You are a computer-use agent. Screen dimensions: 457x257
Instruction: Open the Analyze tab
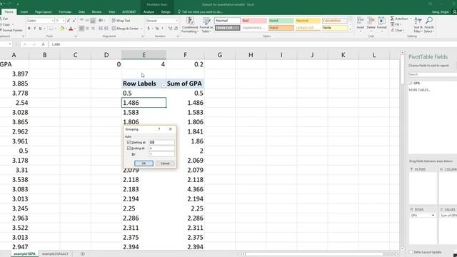[149, 12]
